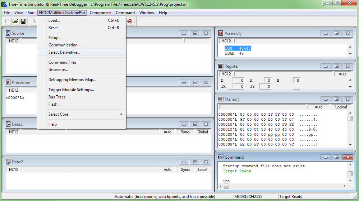Choose Reset from the dropdown menu
Image resolution: width=359 pixels, height=201 pixels.
pyautogui.click(x=81, y=28)
